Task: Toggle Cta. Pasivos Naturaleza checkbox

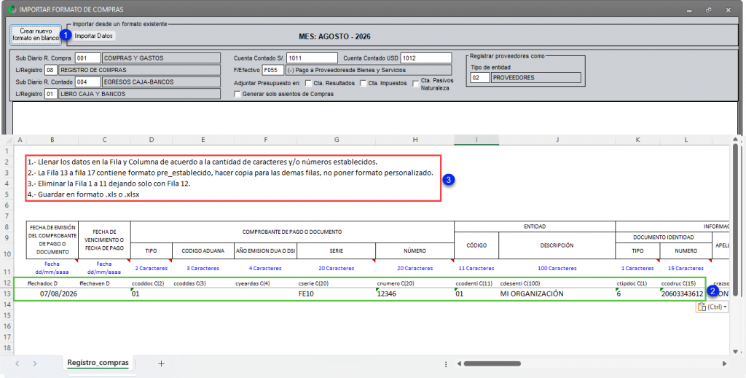Action: 416,84
